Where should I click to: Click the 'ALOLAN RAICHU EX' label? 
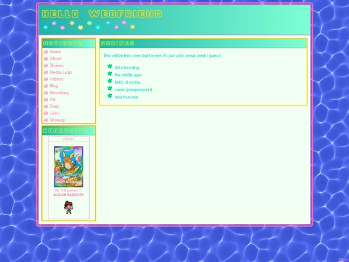pyautogui.click(x=69, y=195)
